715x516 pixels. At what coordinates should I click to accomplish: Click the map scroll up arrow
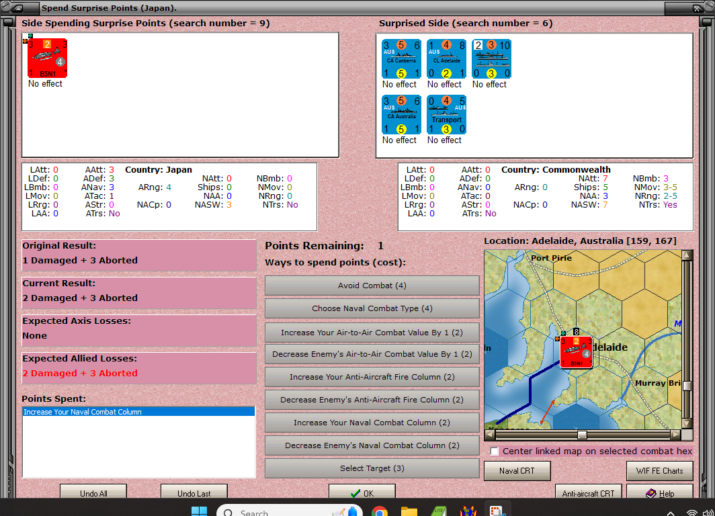coord(687,255)
